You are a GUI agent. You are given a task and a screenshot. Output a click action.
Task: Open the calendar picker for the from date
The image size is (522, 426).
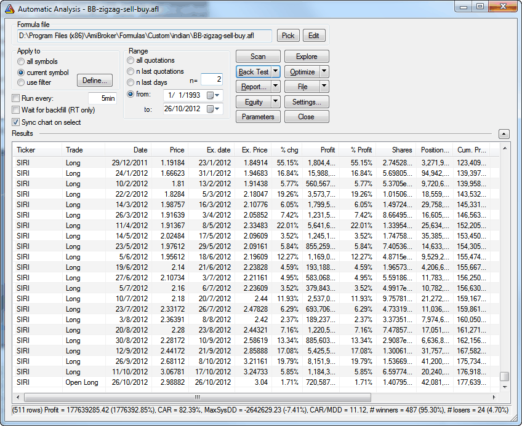pyautogui.click(x=213, y=95)
